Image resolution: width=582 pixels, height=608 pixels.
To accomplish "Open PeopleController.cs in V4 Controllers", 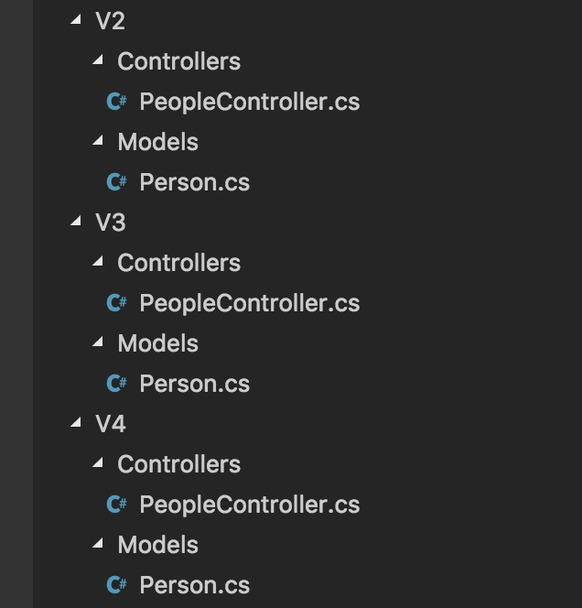I will click(249, 505).
